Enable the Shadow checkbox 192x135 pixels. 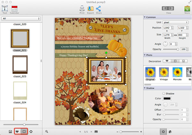tap(164, 93)
